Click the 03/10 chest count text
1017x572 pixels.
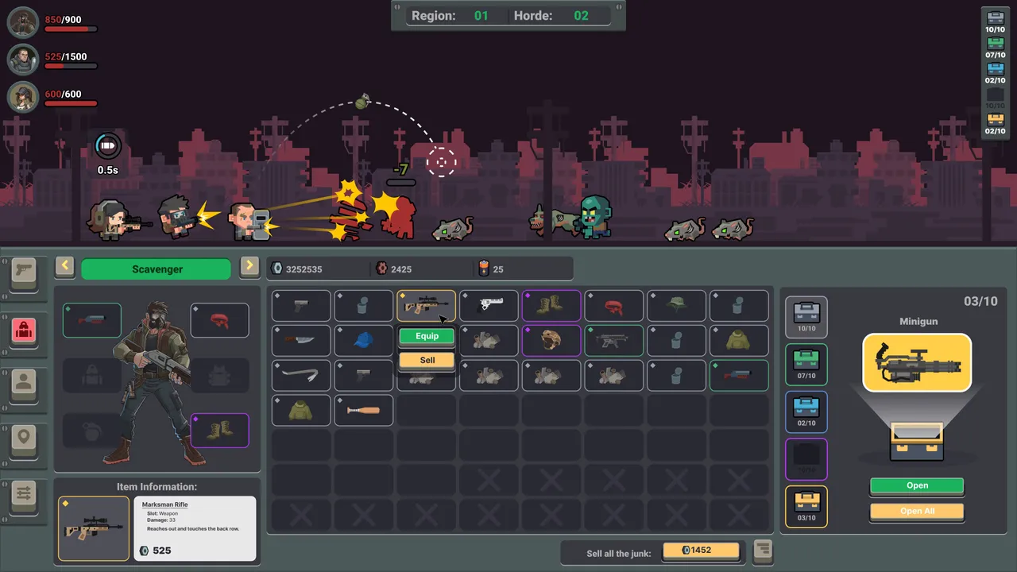980,301
